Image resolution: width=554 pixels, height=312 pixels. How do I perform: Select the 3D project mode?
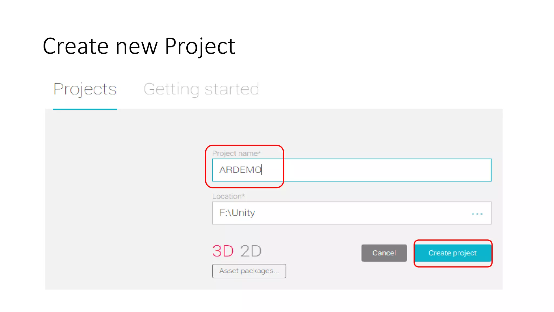point(223,251)
